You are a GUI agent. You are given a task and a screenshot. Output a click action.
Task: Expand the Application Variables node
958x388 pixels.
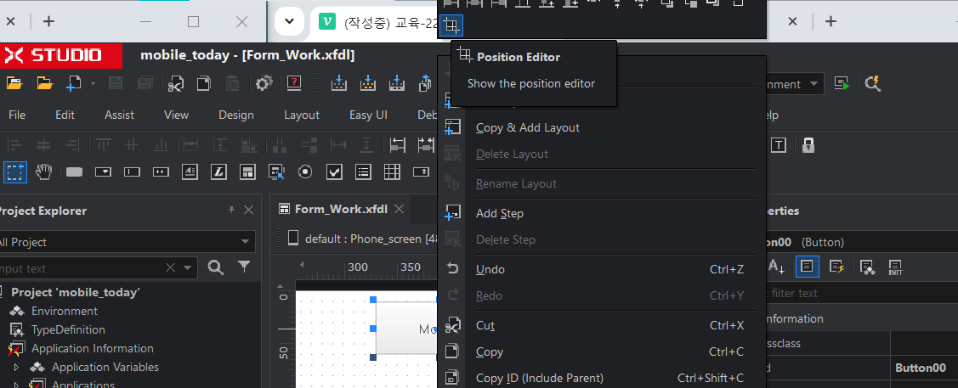coord(16,368)
